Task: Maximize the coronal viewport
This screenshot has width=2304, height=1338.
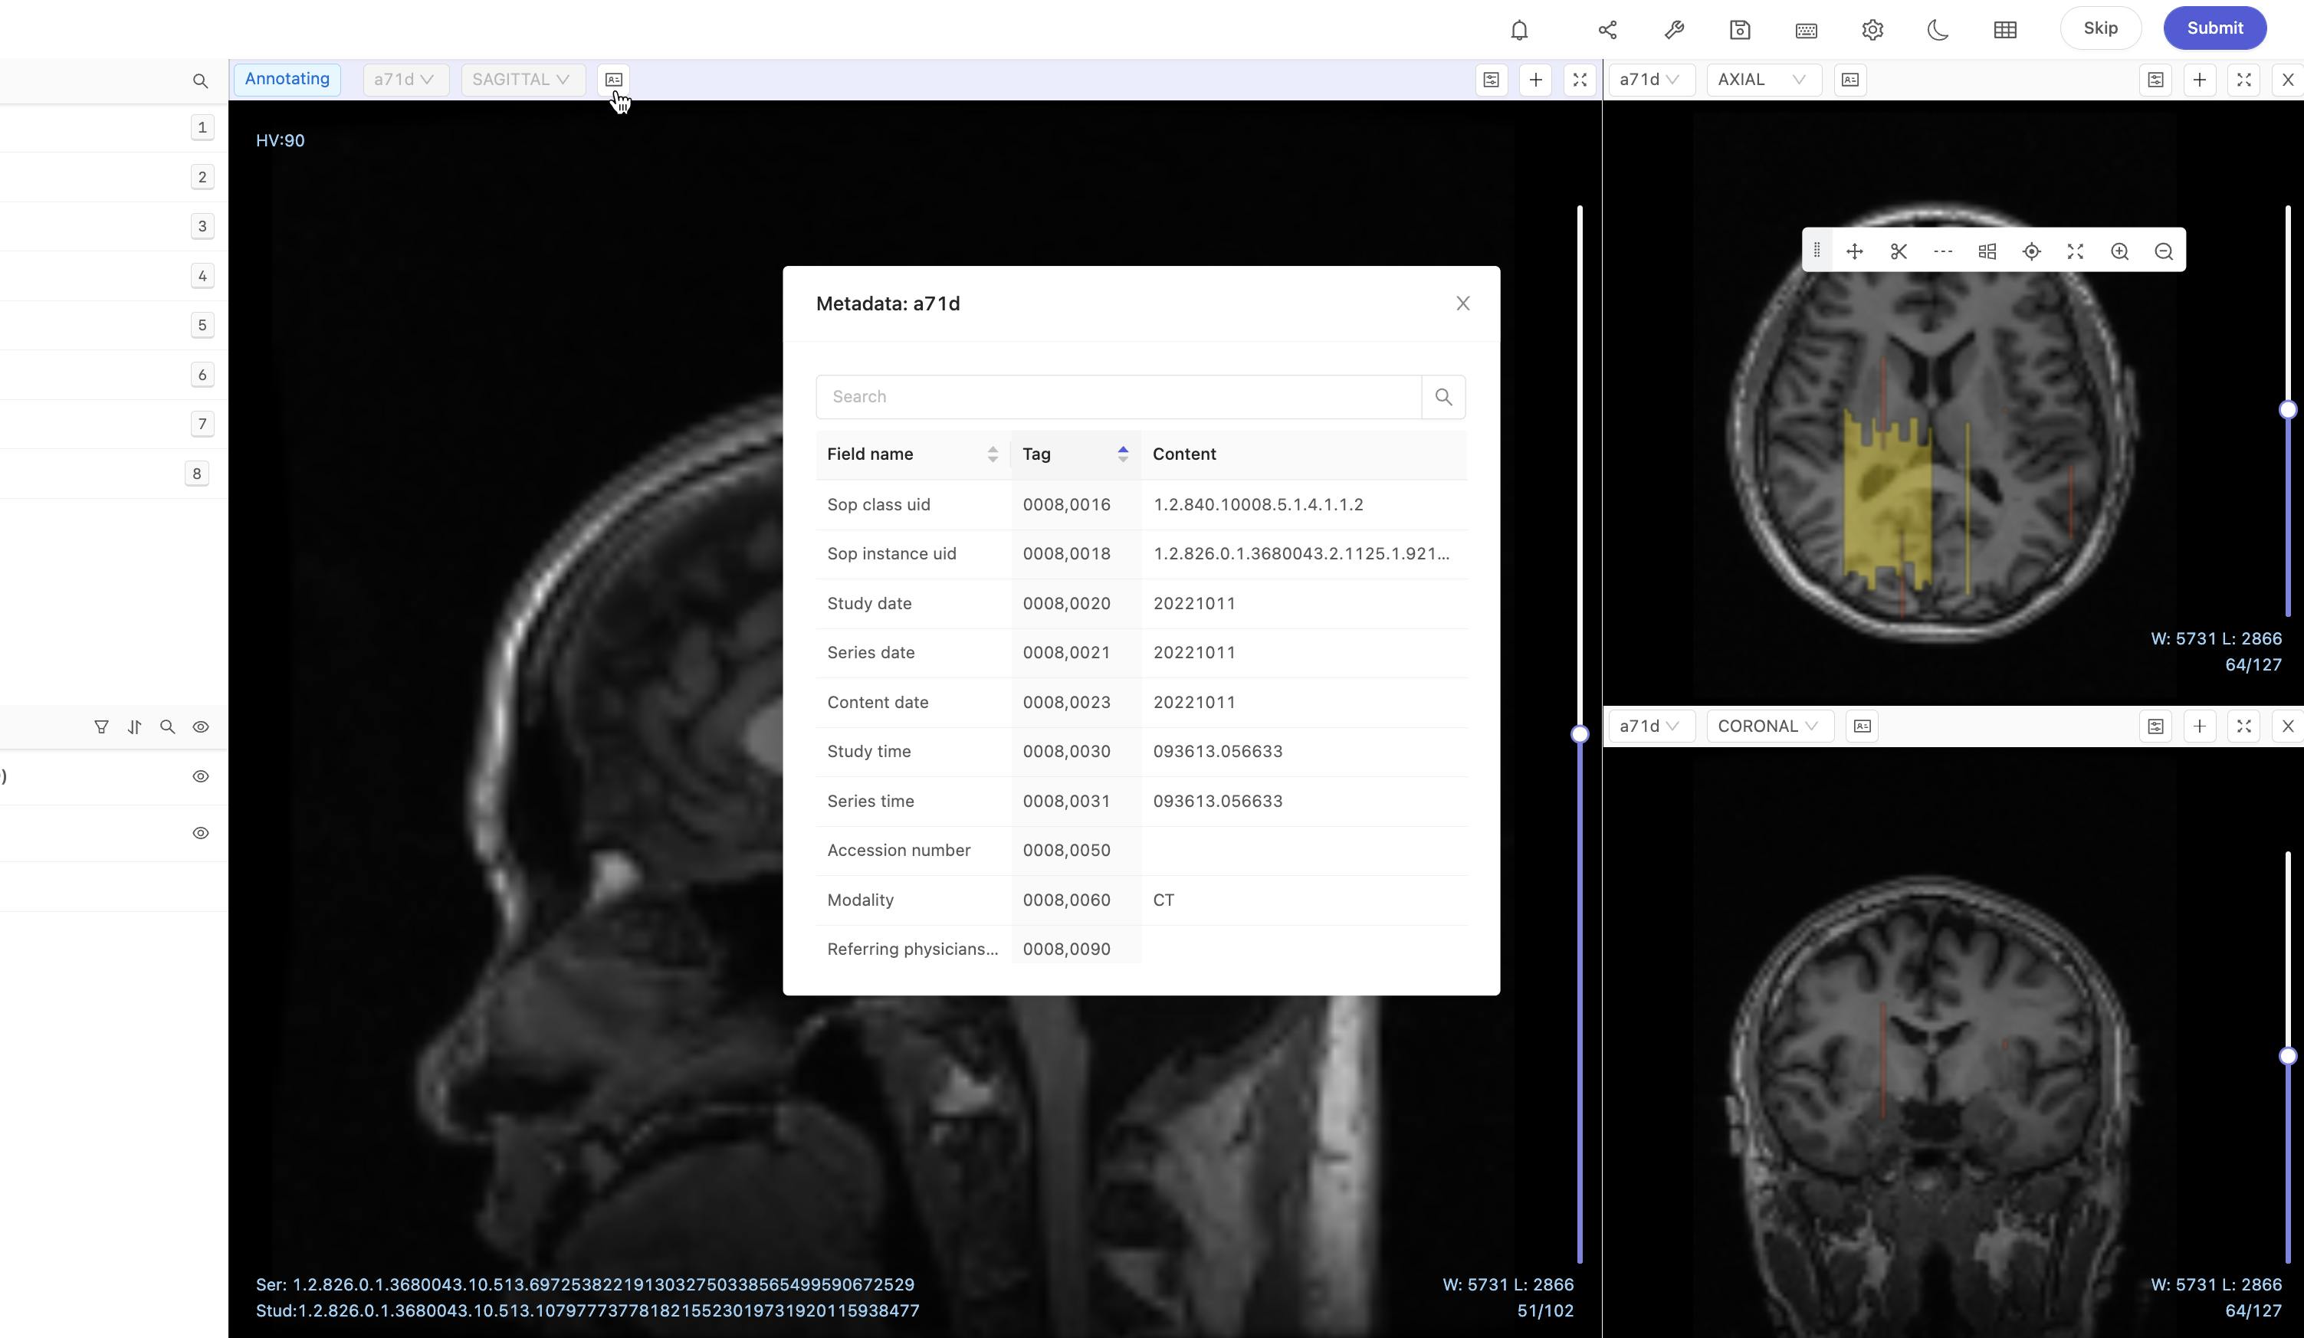Action: [x=2243, y=726]
